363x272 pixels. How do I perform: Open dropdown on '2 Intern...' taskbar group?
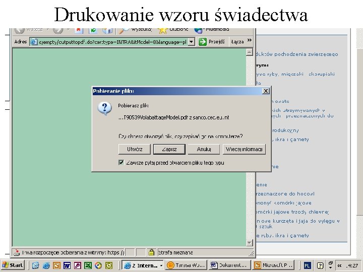(x=161, y=265)
